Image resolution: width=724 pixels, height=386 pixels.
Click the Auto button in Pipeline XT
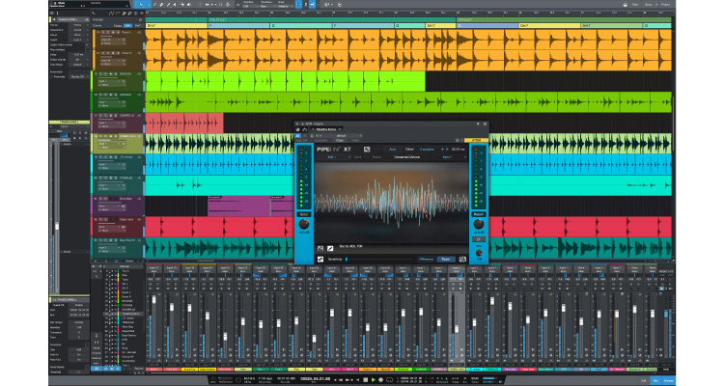[x=393, y=150]
